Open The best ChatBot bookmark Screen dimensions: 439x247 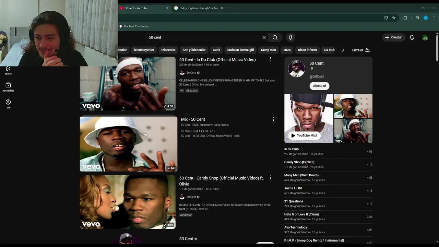coord(135,26)
